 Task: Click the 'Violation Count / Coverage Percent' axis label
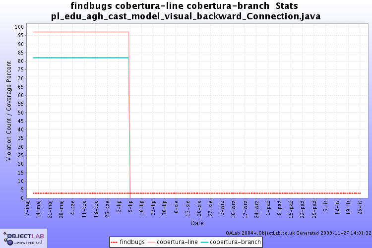coord(9,111)
